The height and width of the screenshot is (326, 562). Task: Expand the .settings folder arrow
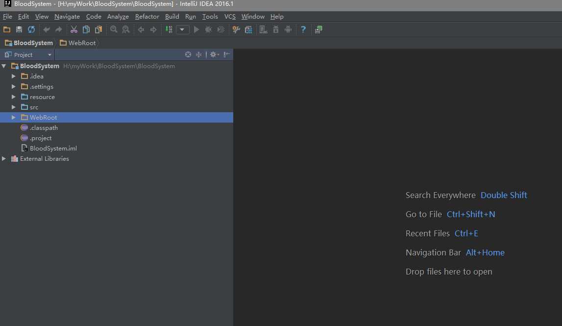(13, 86)
